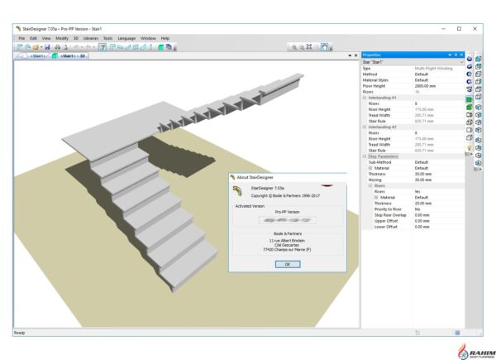Click the Print toolbar icon
The width and height of the screenshot is (496, 360).
[x=57, y=47]
